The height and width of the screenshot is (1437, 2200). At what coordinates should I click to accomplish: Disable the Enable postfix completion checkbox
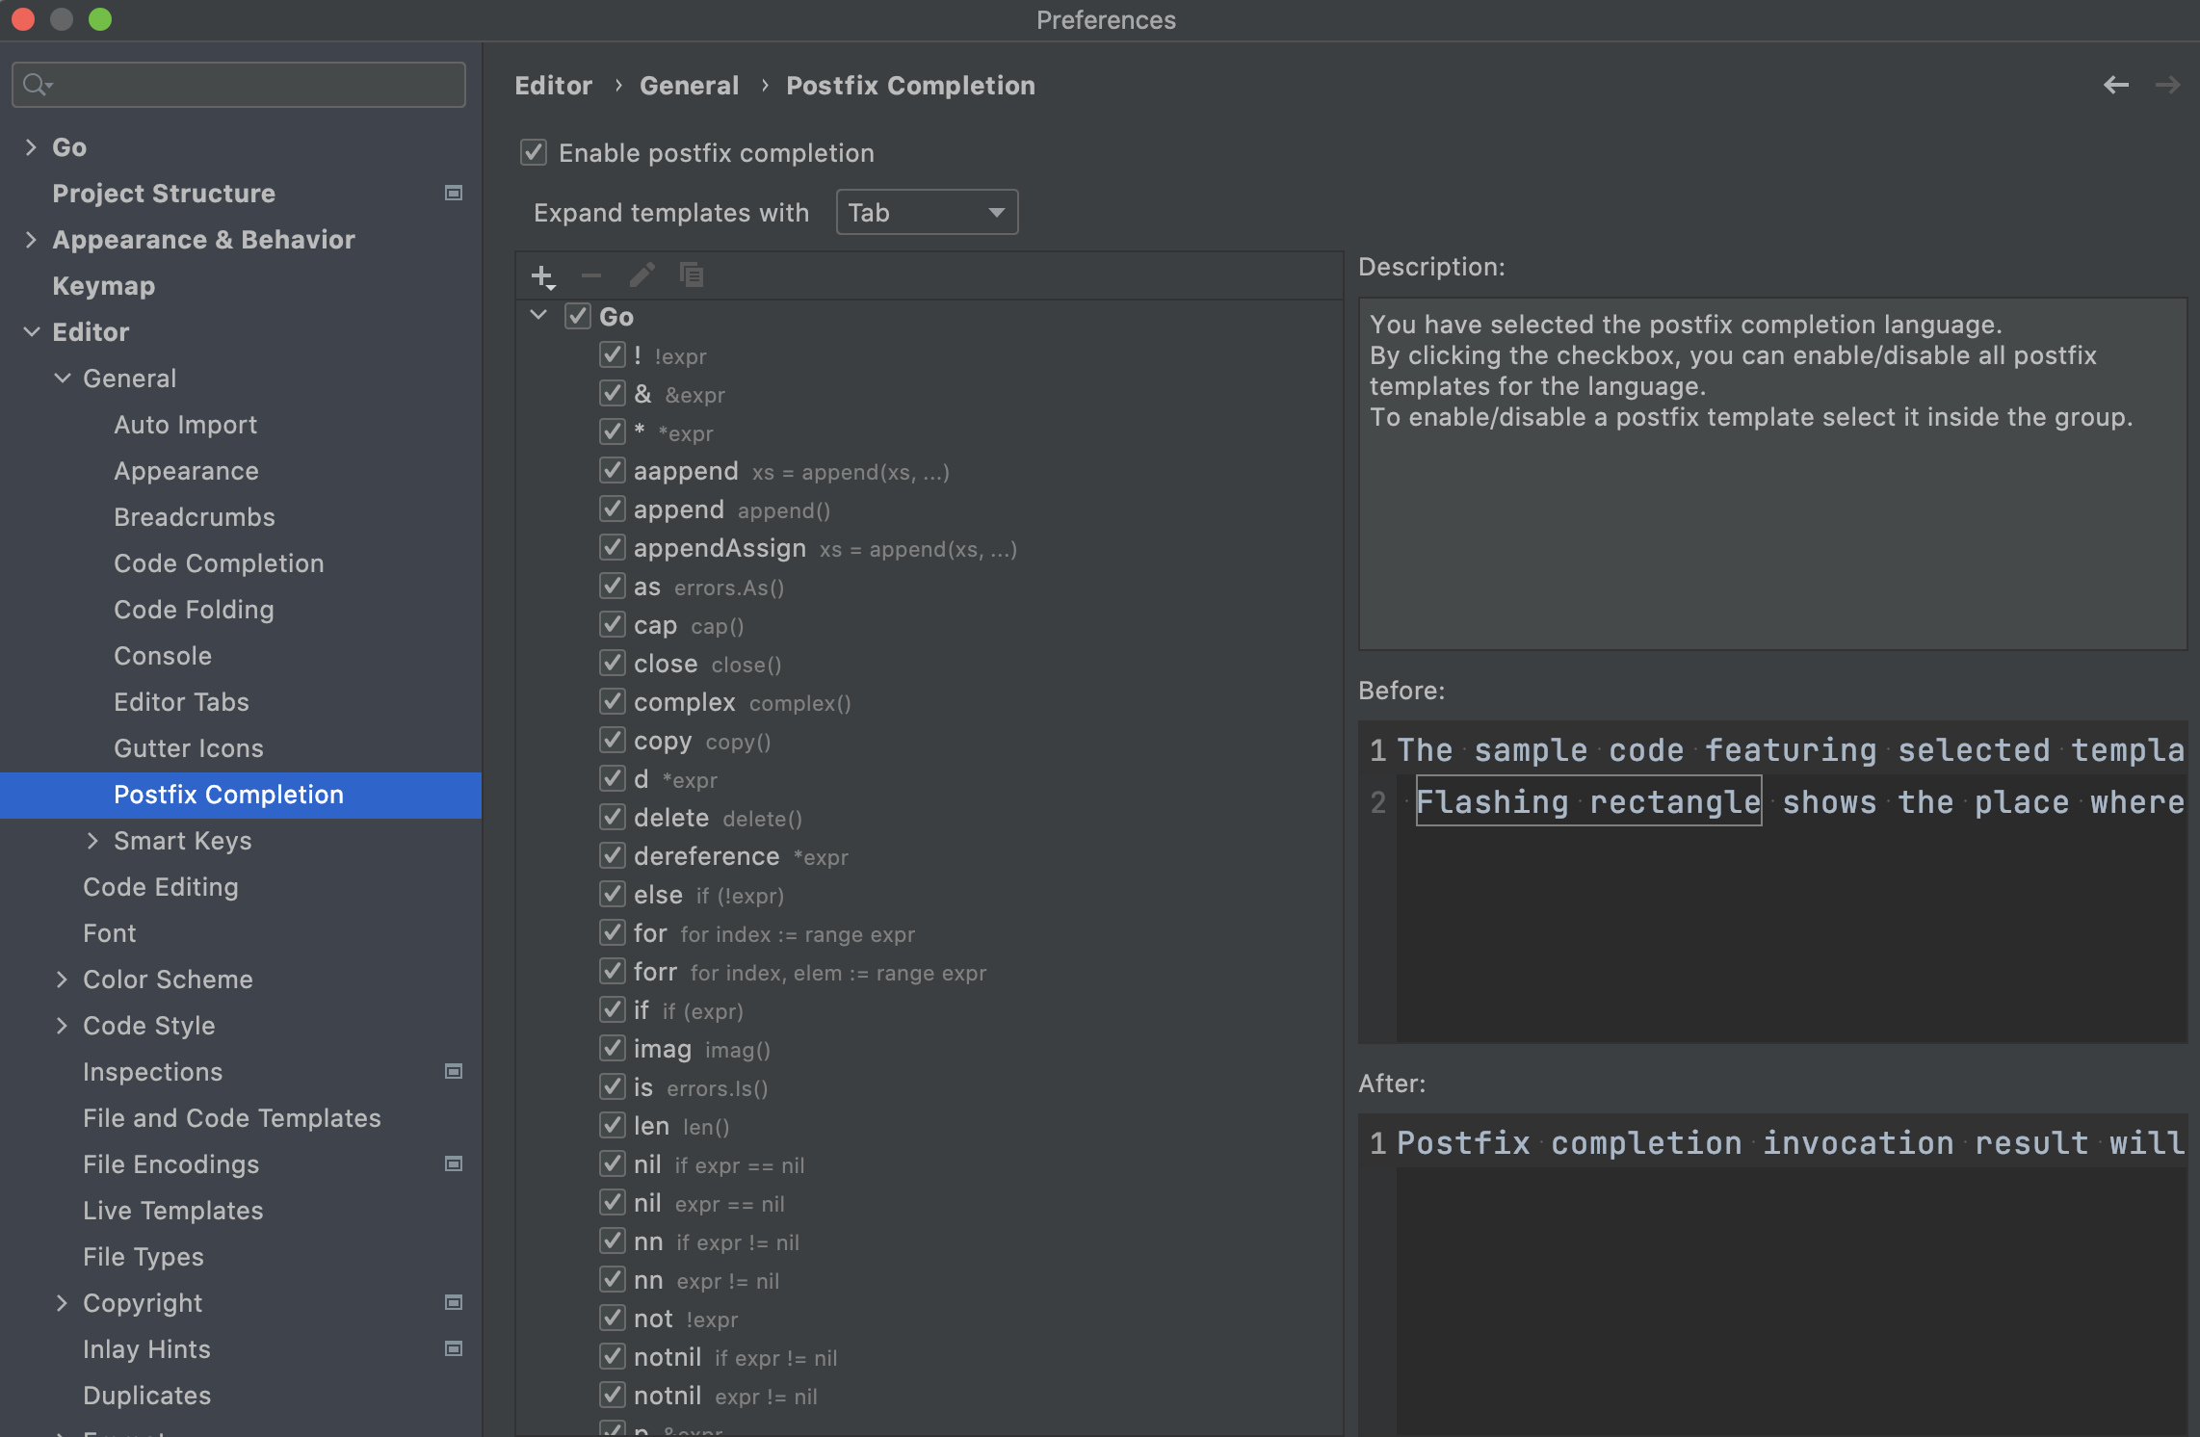(534, 152)
